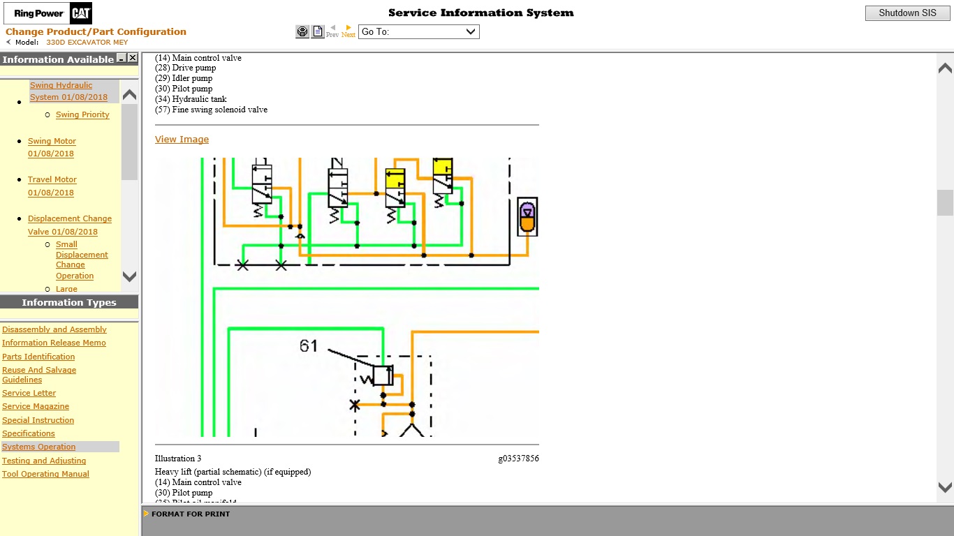Select Testing and Adjusting information type

[44, 461]
